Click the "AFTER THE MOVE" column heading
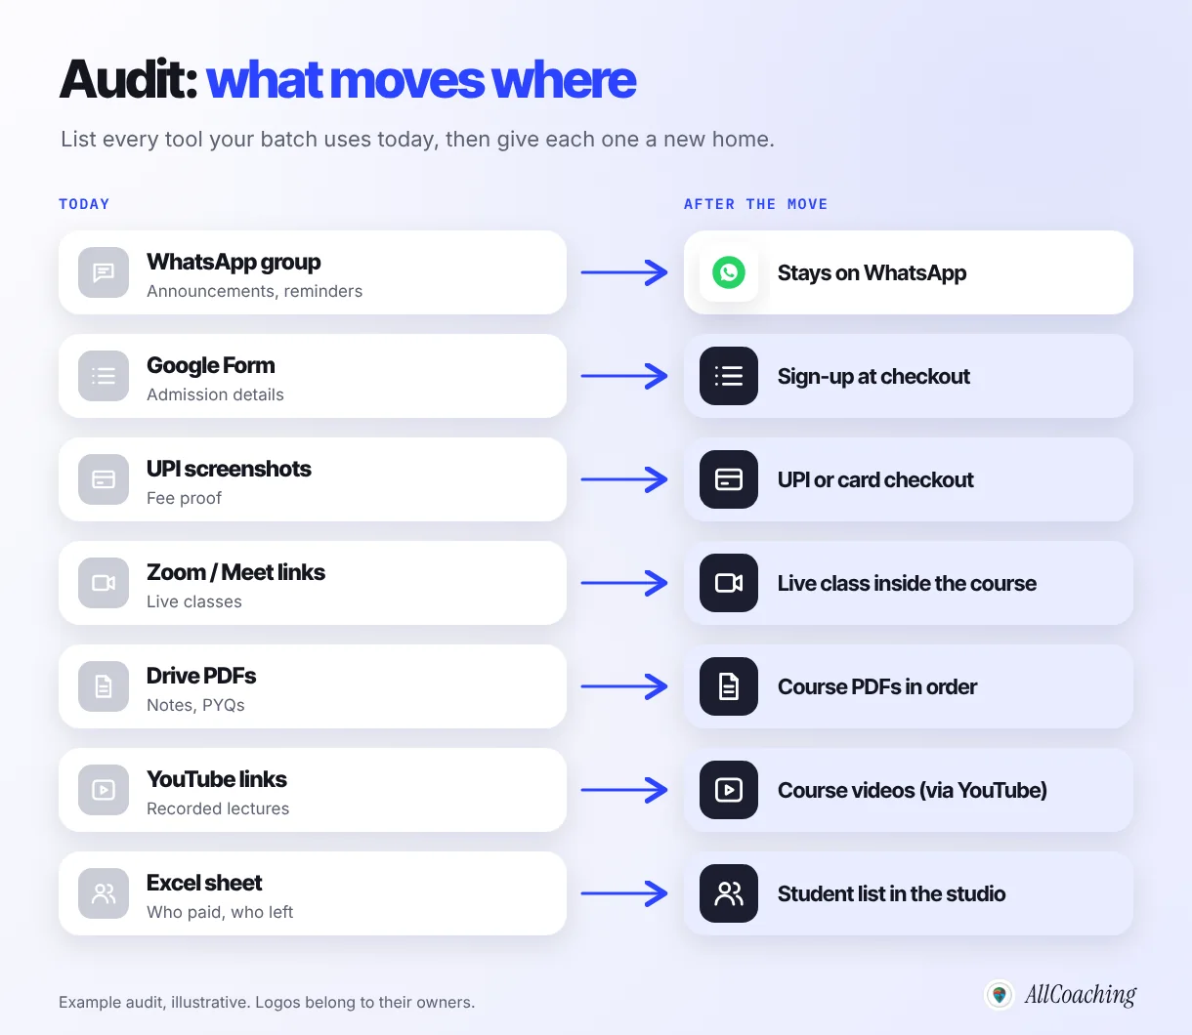1192x1035 pixels. coord(755,204)
